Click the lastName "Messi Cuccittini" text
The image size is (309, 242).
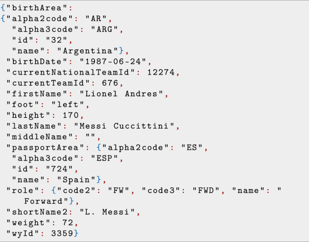pyautogui.click(x=124, y=126)
